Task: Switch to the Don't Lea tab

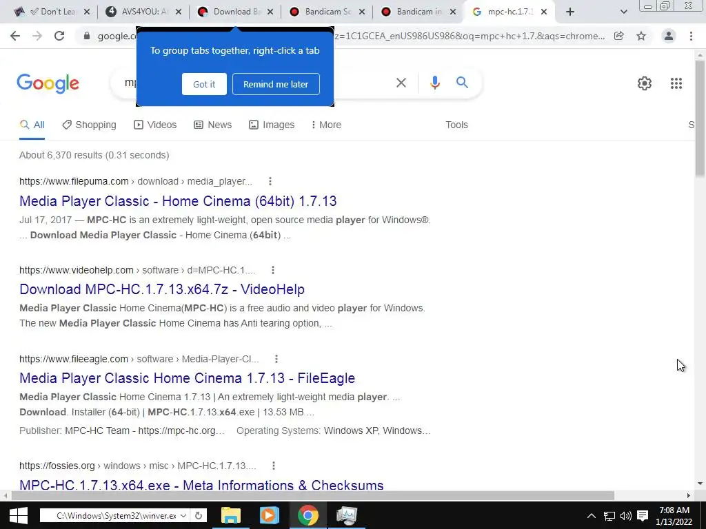Action: coord(52,12)
